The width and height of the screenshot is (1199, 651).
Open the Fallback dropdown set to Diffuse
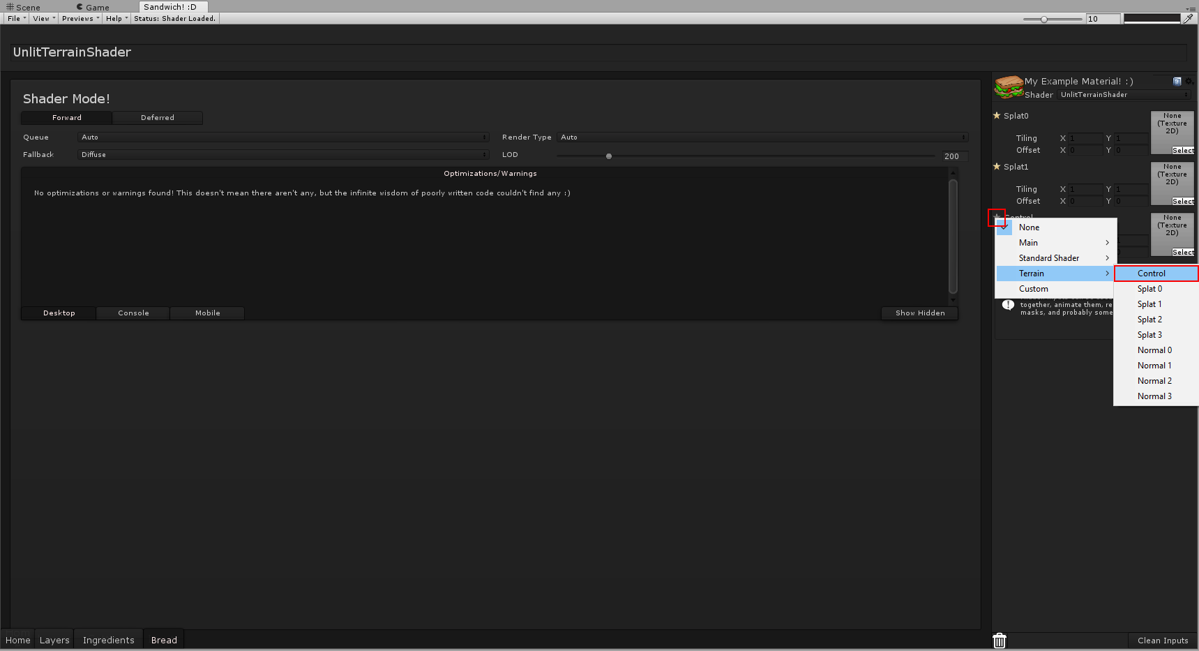(x=283, y=155)
